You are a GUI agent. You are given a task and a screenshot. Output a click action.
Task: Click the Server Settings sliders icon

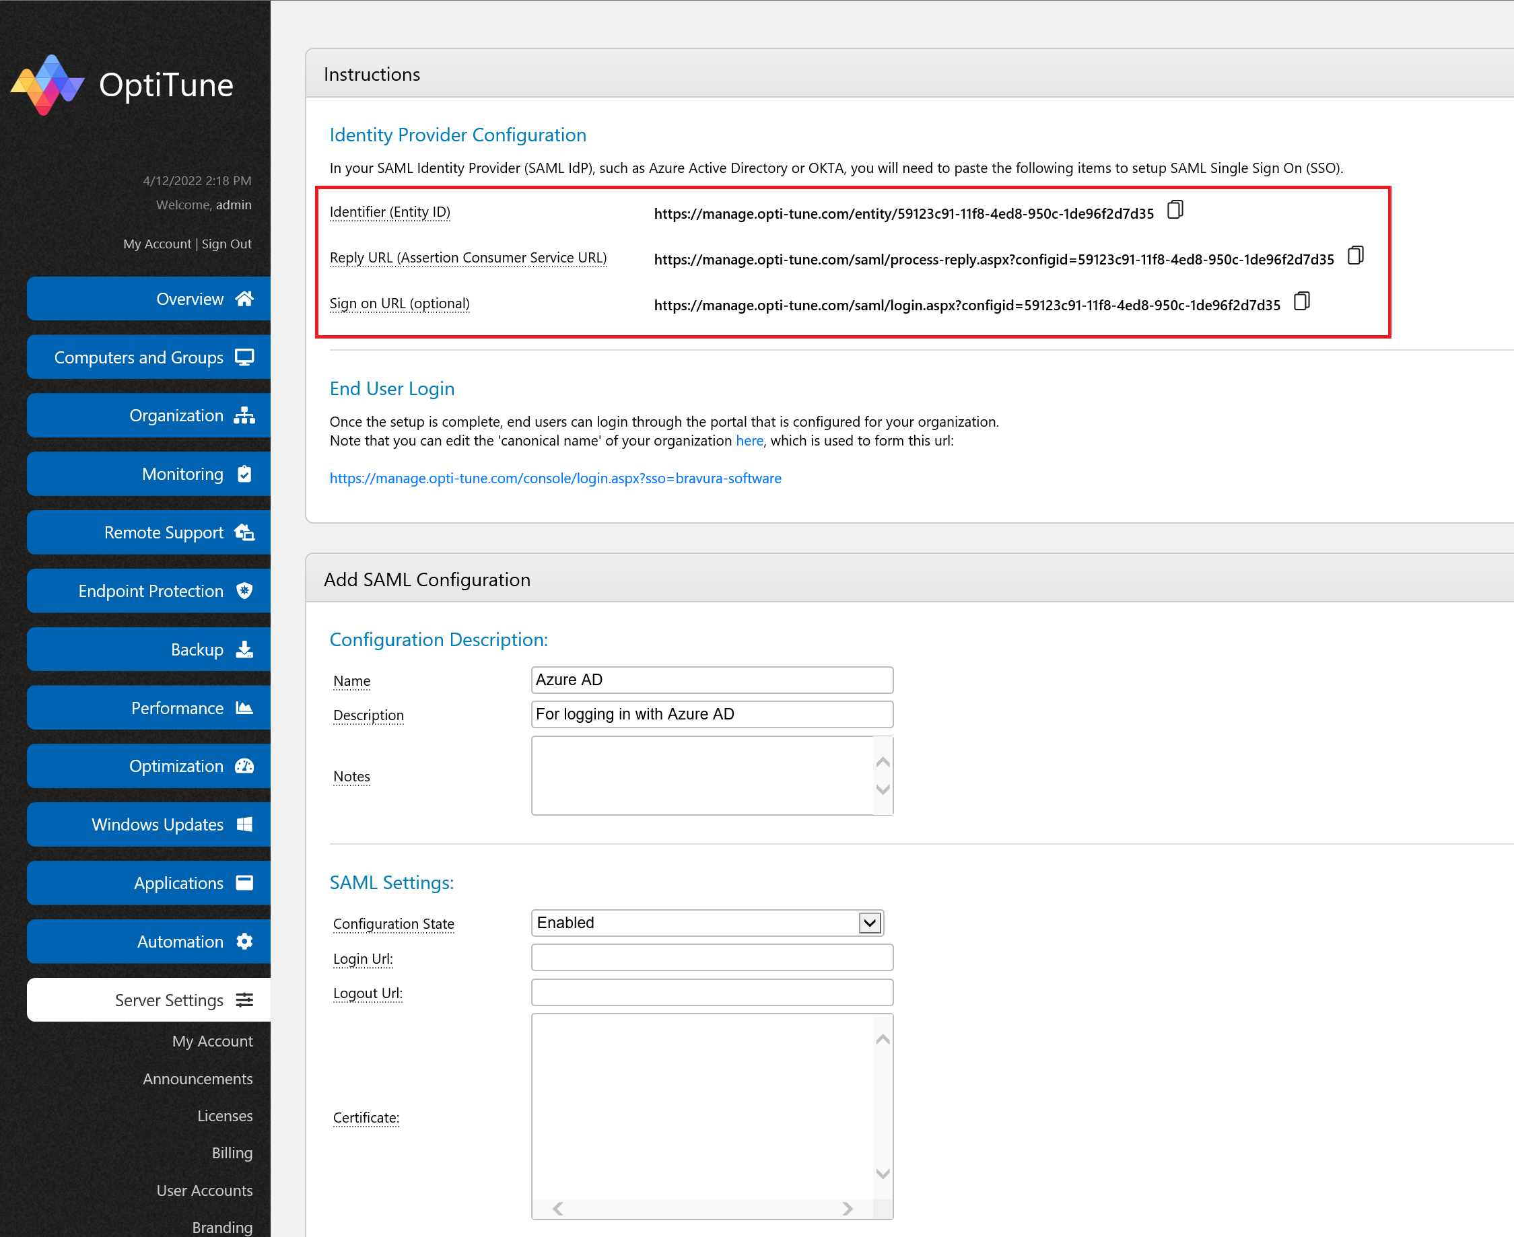click(x=244, y=999)
